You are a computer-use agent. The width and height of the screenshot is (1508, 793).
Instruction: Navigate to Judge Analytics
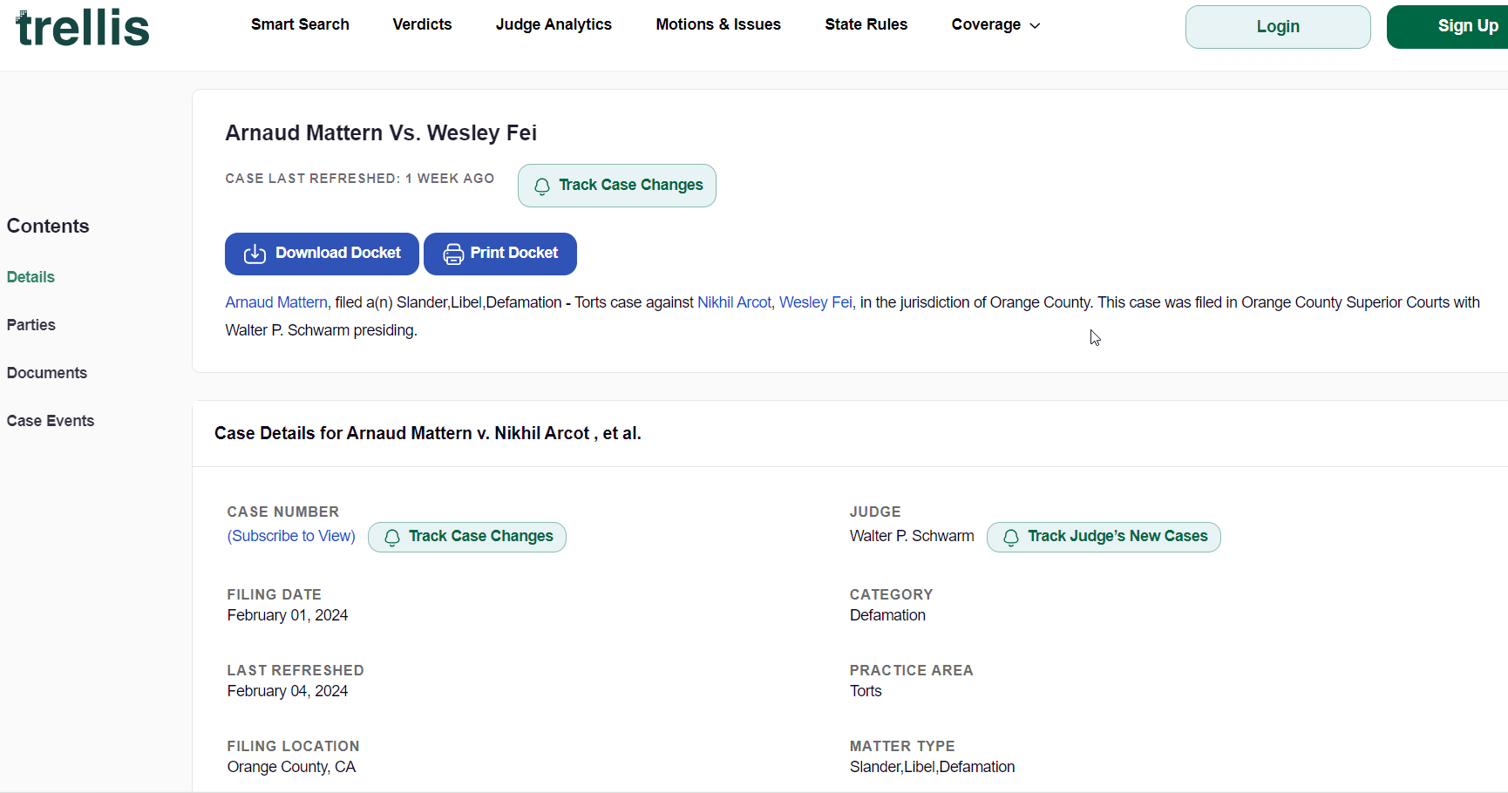554,24
